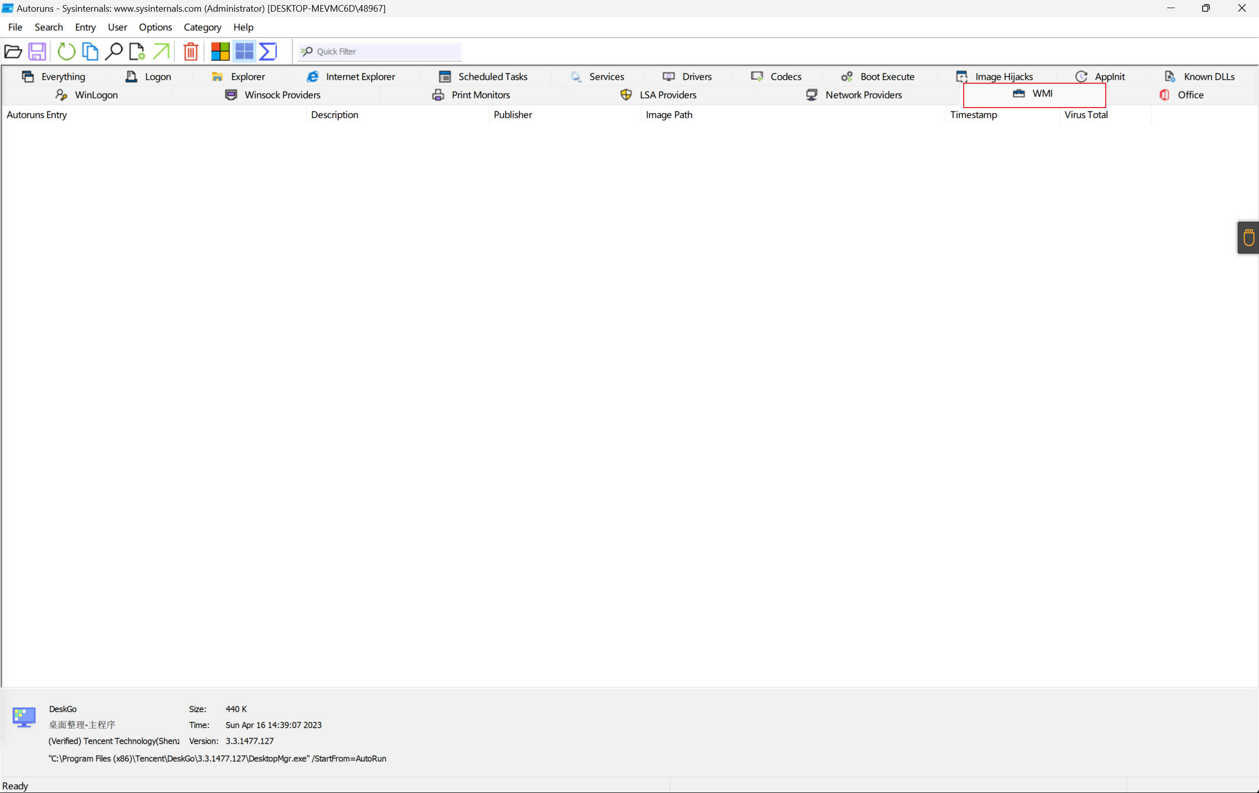The height and width of the screenshot is (793, 1259).
Task: Click the file properties gear icon
Action: (x=137, y=51)
